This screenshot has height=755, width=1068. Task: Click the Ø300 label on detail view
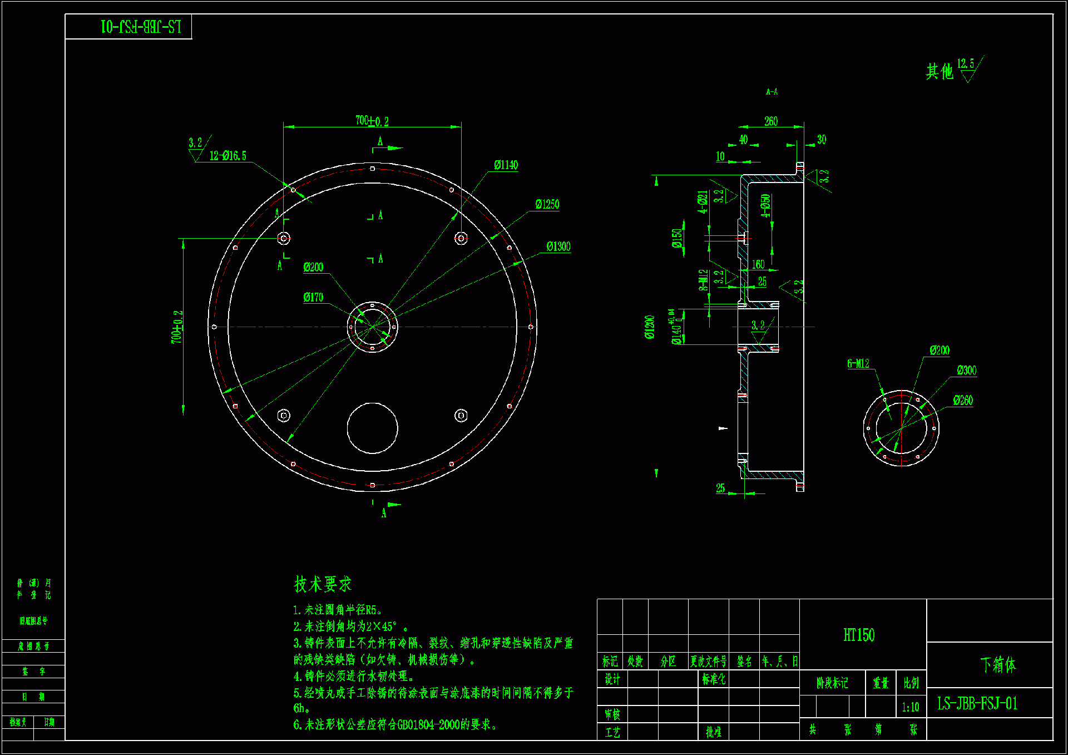966,371
